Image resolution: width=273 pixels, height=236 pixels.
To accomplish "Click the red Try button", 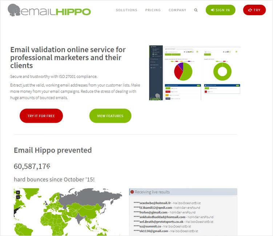I will coord(254,10).
